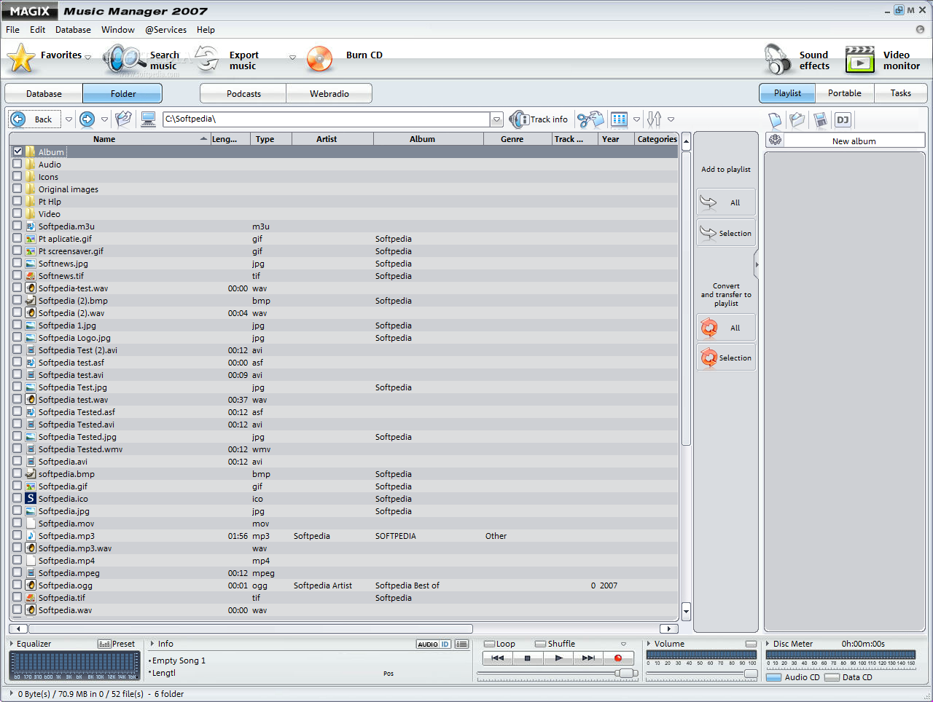Open a playlist with the folder icon
The image size is (933, 702).
pos(797,120)
